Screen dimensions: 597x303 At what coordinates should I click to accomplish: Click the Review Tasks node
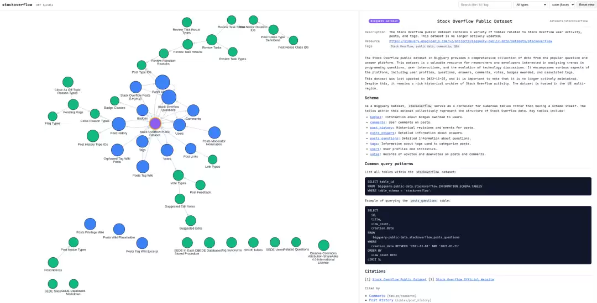pos(212,40)
